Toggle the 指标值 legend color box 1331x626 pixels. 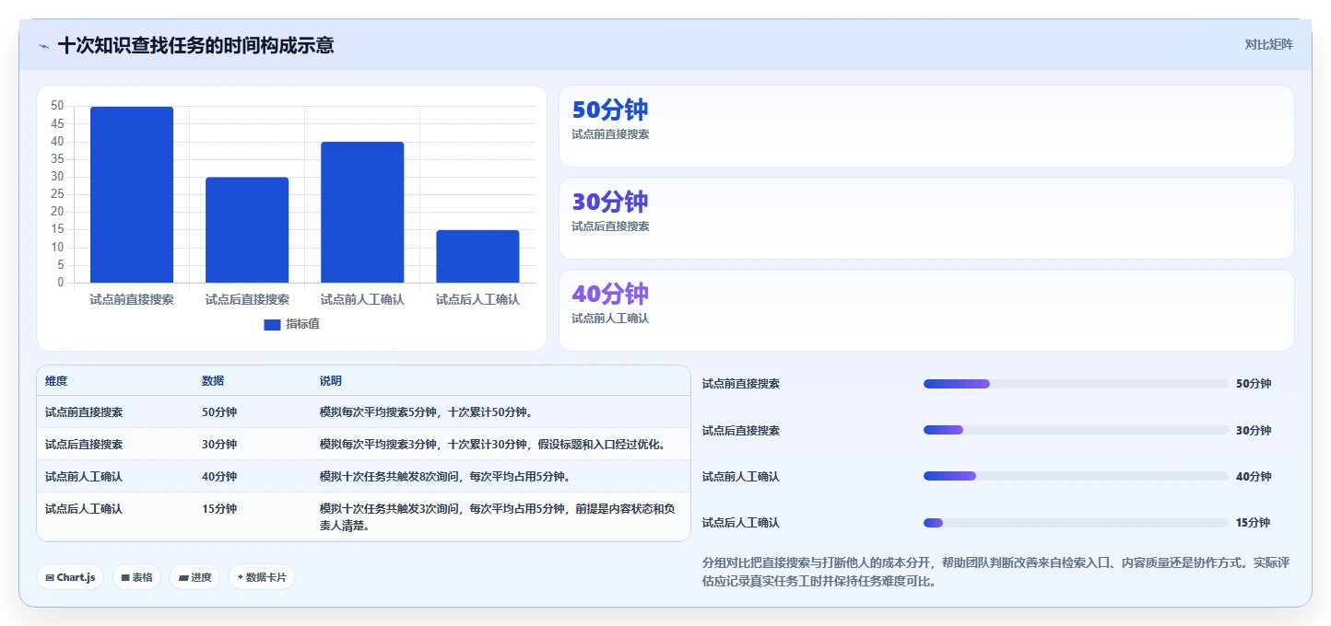tap(272, 324)
